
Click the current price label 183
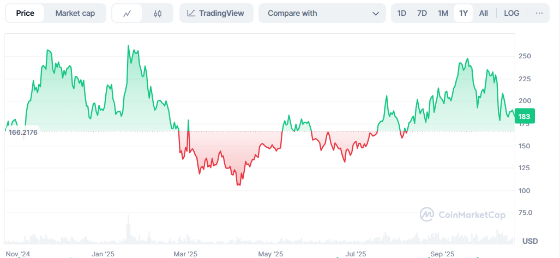point(525,116)
